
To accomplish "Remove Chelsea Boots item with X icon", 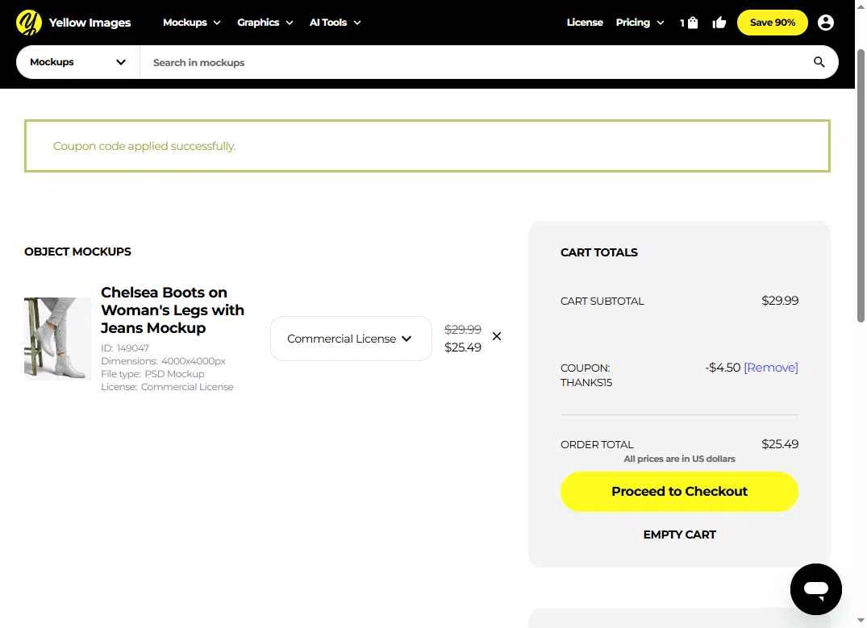I will pos(497,336).
